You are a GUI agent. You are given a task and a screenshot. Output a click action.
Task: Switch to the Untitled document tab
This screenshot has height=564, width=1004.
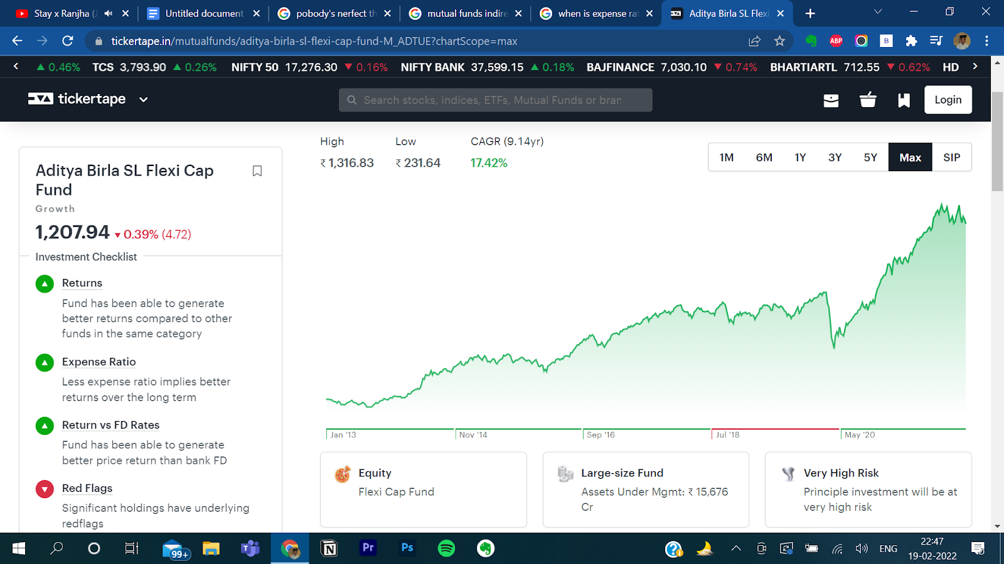(204, 13)
